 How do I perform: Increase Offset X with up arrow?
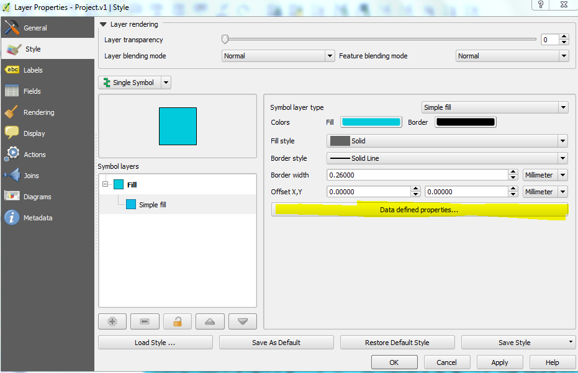tap(415, 189)
